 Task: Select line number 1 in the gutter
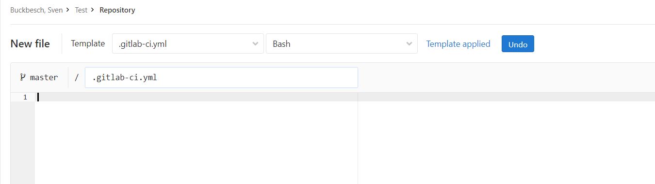pos(25,97)
